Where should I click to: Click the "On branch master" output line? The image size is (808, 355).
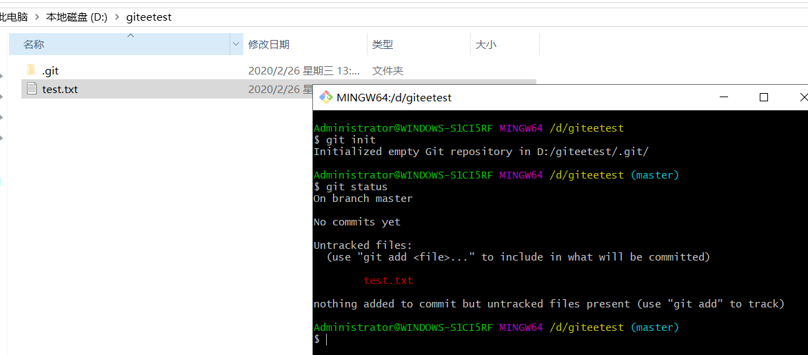tap(363, 199)
